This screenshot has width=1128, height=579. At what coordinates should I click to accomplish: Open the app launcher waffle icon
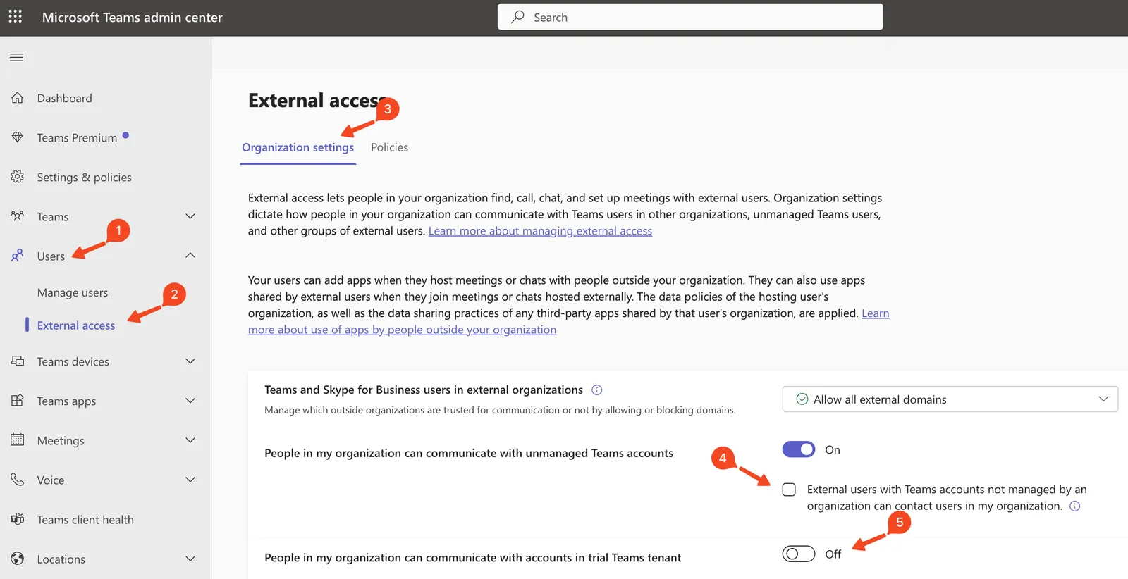pos(16,16)
